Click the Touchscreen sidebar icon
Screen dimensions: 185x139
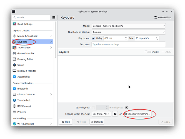(14, 48)
